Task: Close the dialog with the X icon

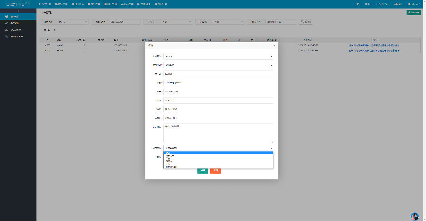Action: 274,46
